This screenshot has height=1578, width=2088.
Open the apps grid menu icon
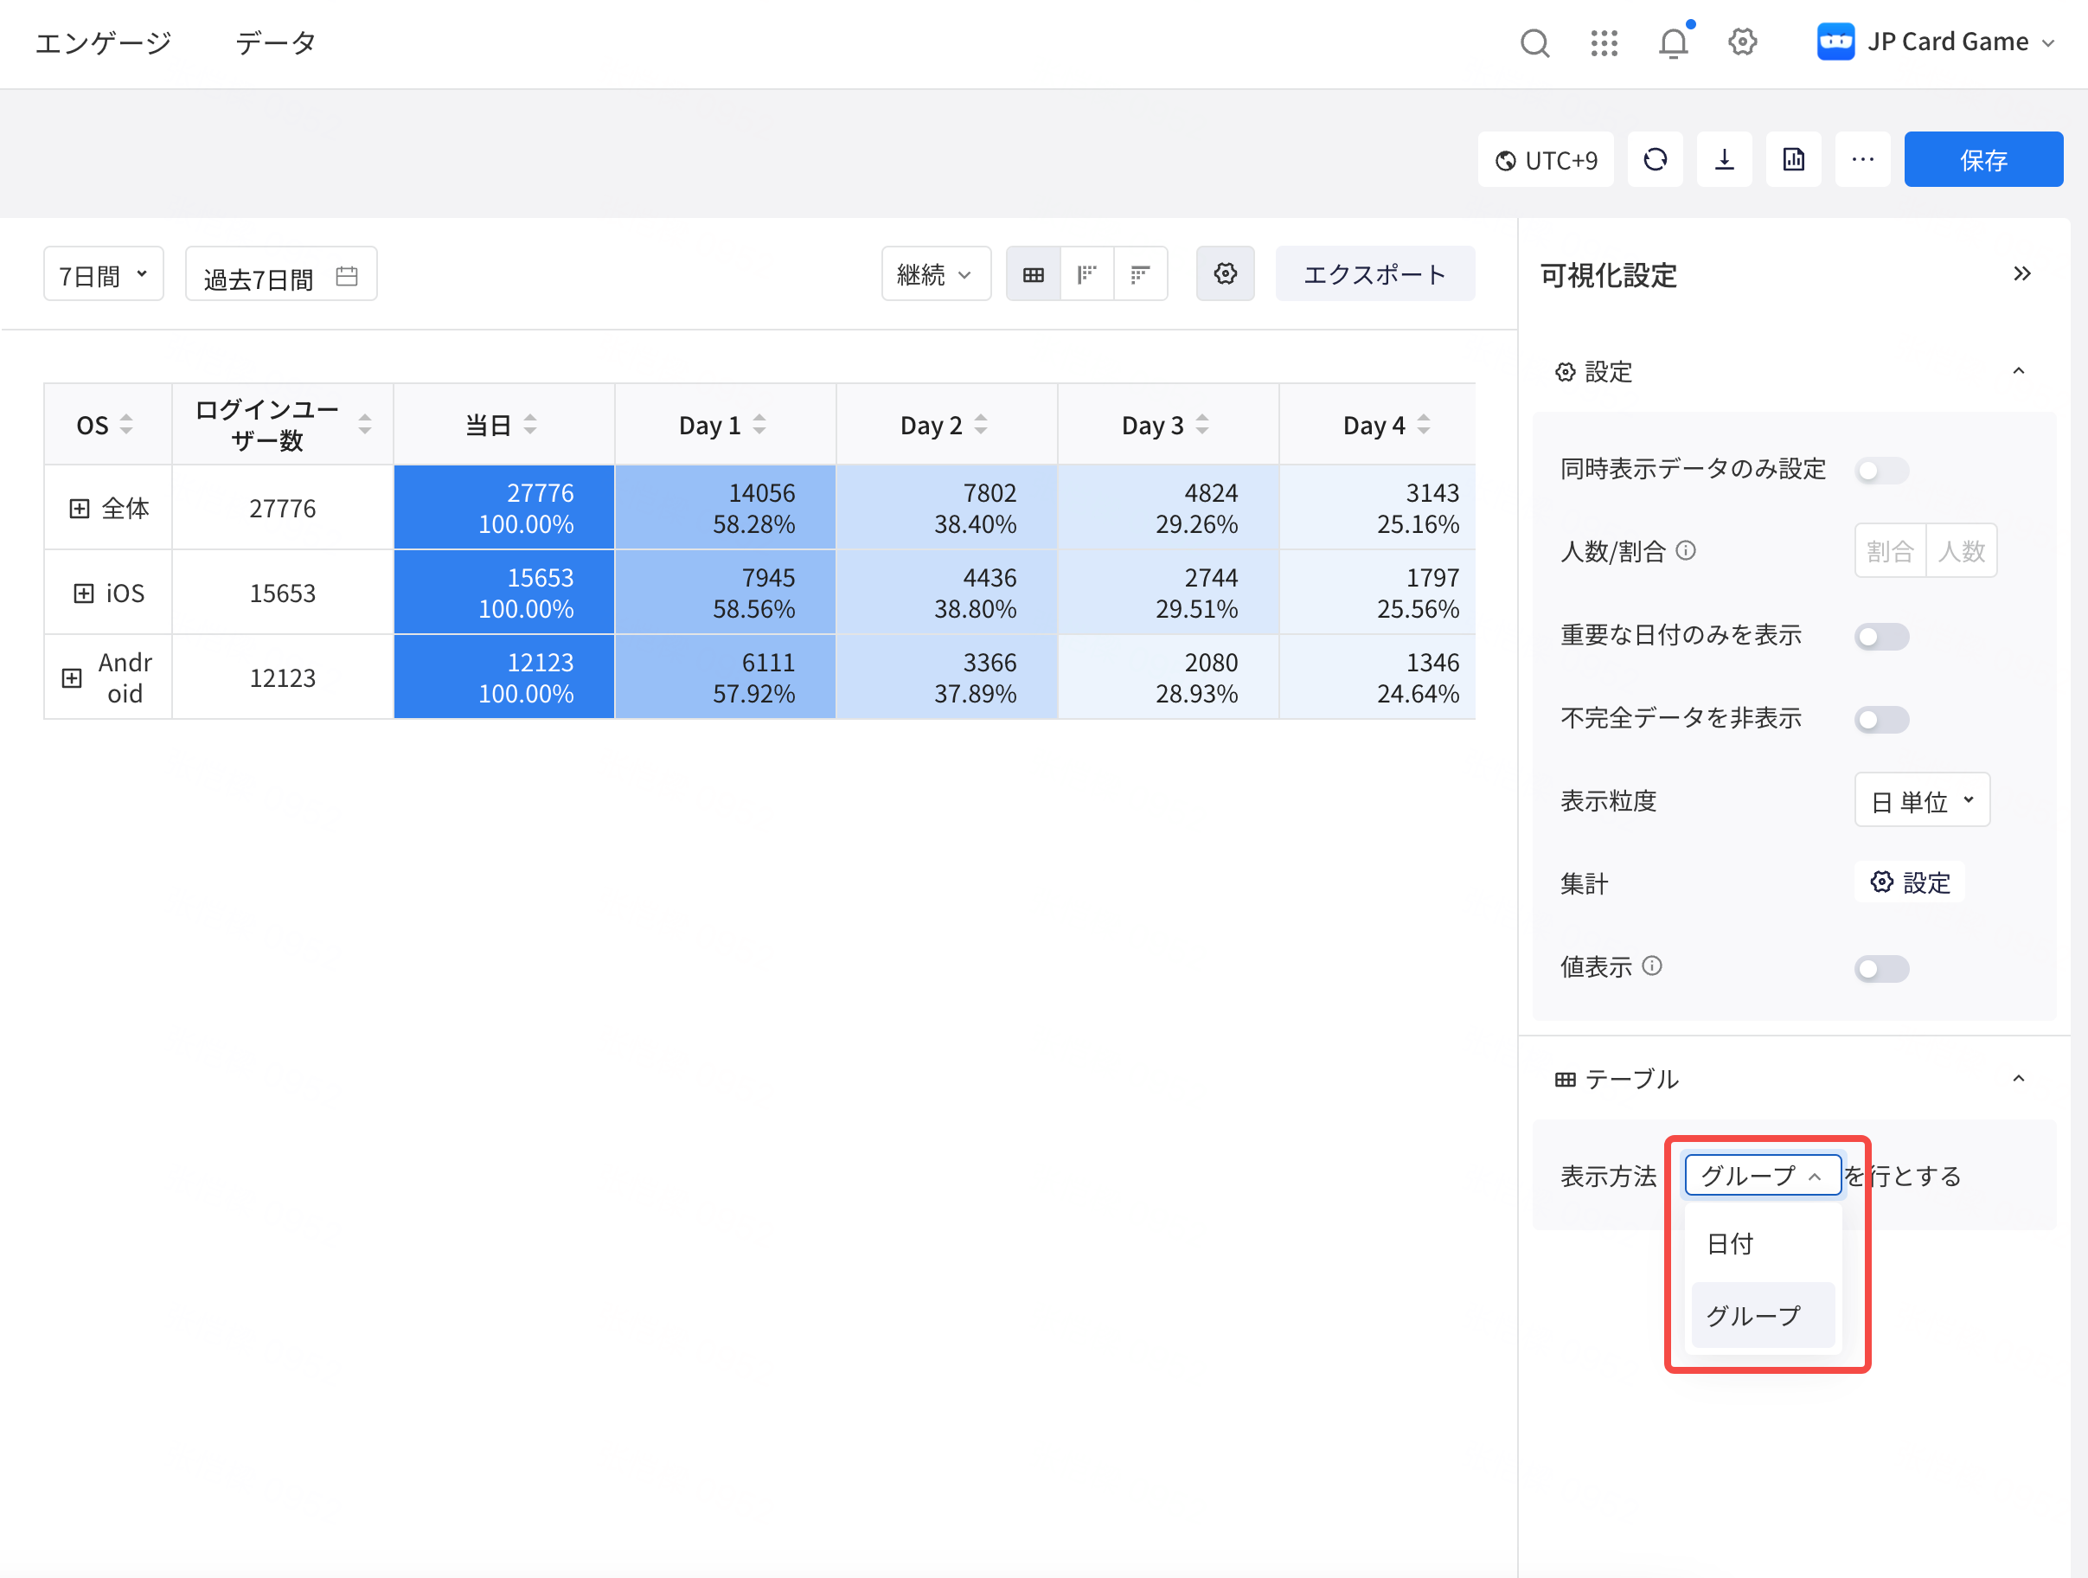click(x=1604, y=42)
